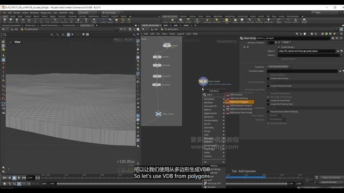Image resolution: width=344 pixels, height=193 pixels.
Task: Select the object_merge node in network
Action: pyautogui.click(x=203, y=81)
